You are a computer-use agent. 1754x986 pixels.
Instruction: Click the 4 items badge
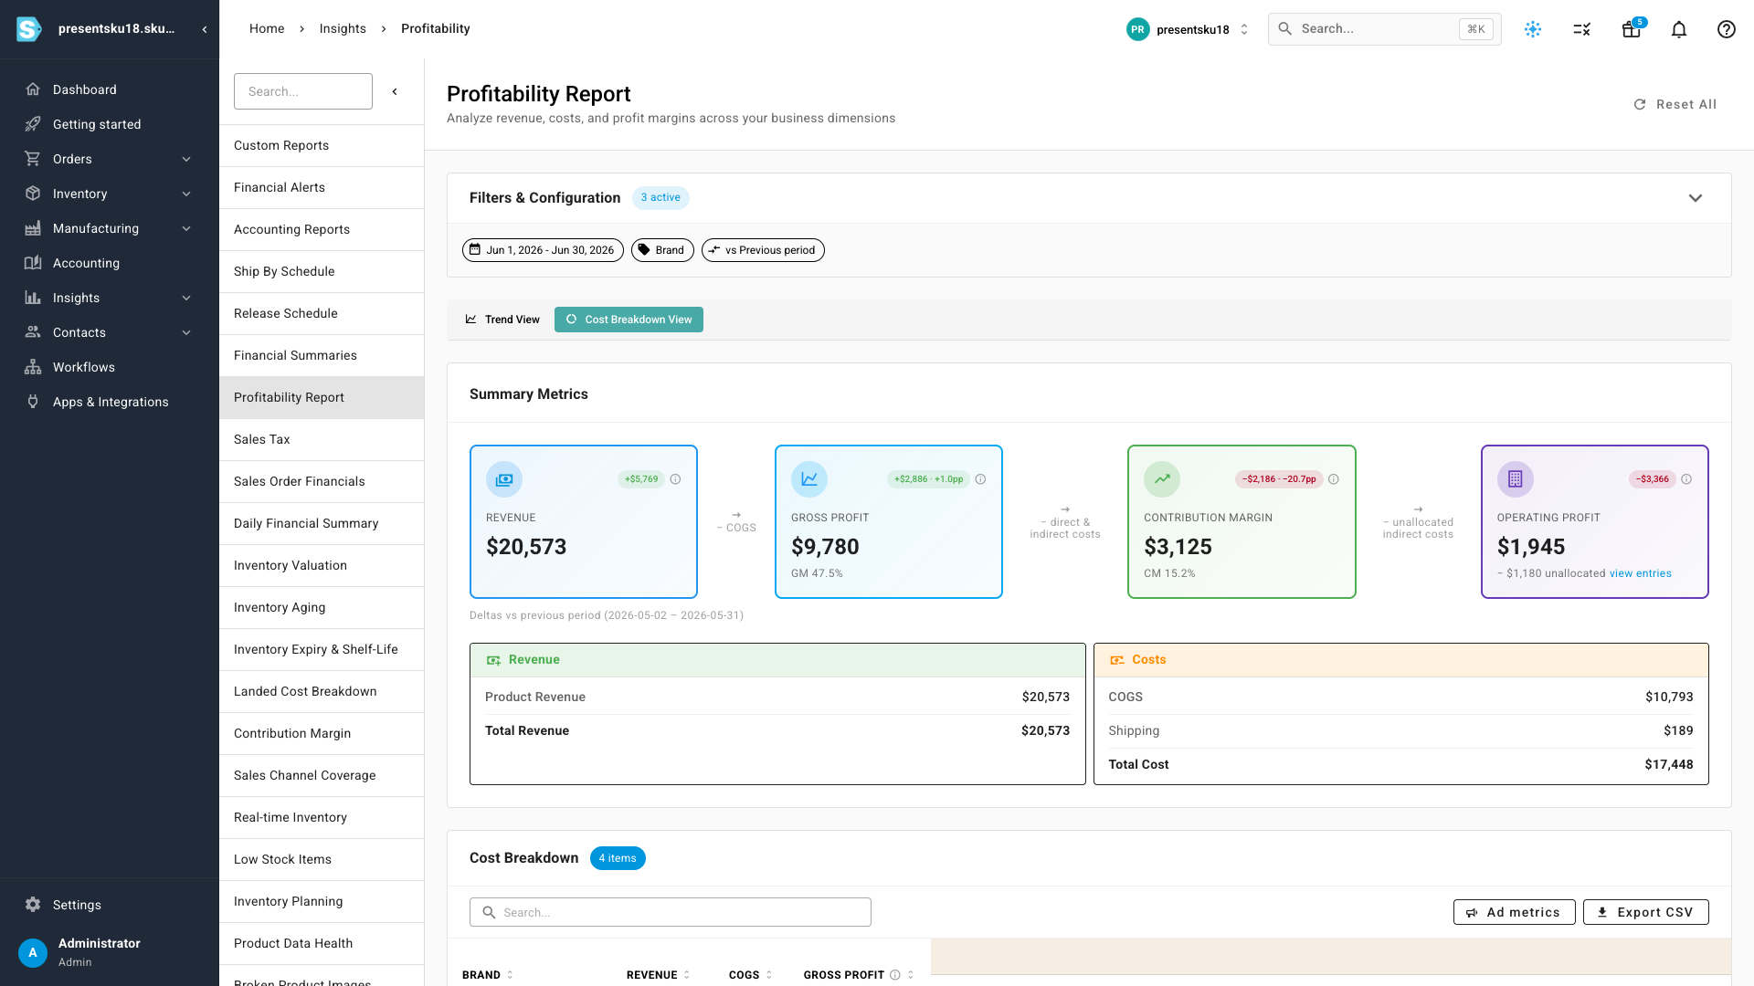(618, 858)
